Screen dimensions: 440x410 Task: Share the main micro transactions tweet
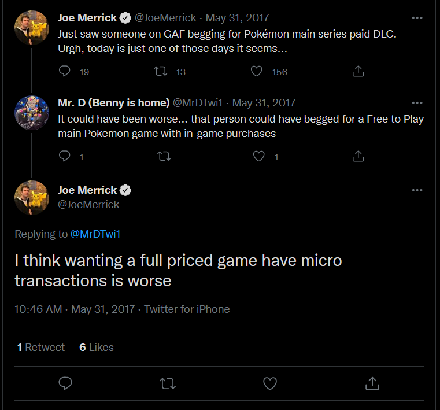pos(372,383)
